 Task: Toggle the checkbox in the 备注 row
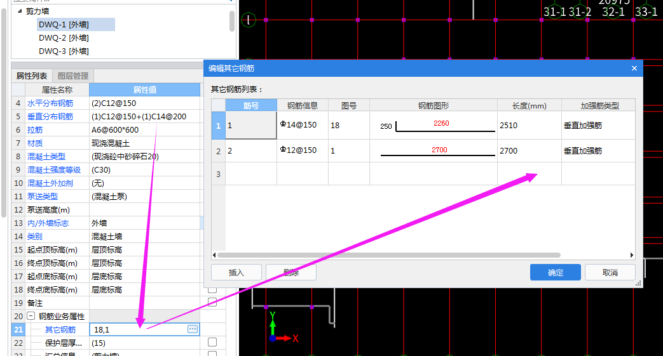coord(212,302)
